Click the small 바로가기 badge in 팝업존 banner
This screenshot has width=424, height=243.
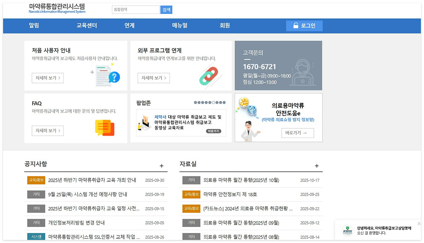pos(214,131)
